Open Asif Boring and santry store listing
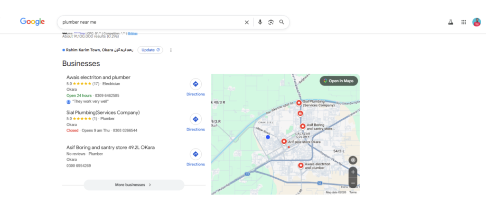The height and width of the screenshot is (201, 486). tap(110, 148)
